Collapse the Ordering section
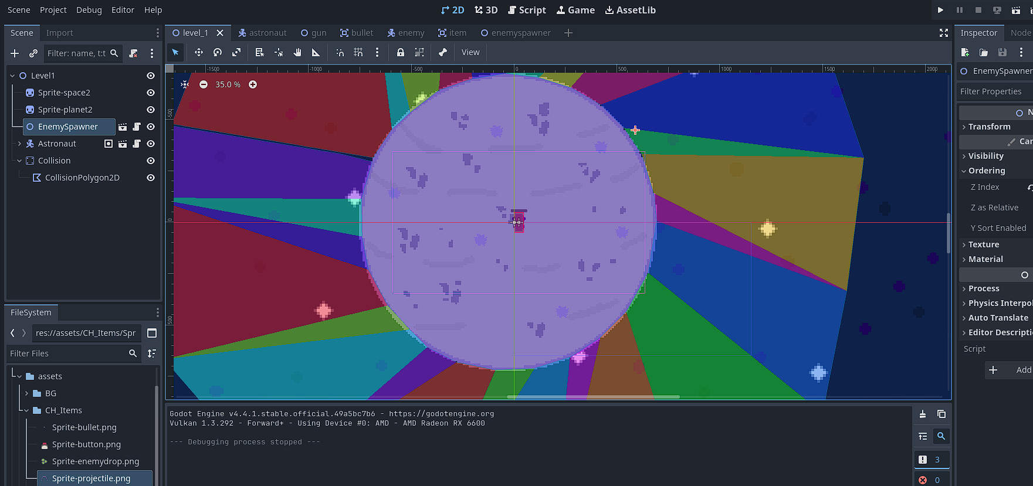 [986, 171]
